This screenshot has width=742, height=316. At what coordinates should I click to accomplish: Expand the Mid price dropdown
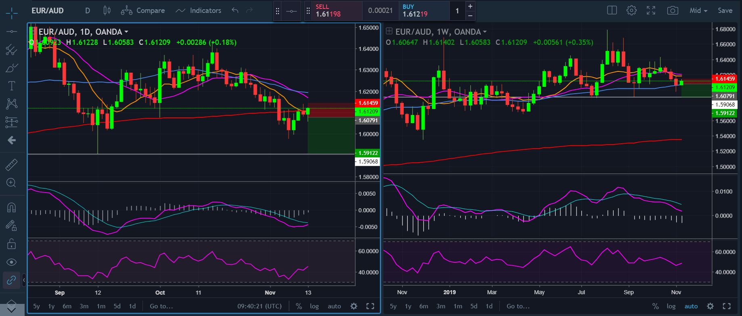click(x=698, y=10)
